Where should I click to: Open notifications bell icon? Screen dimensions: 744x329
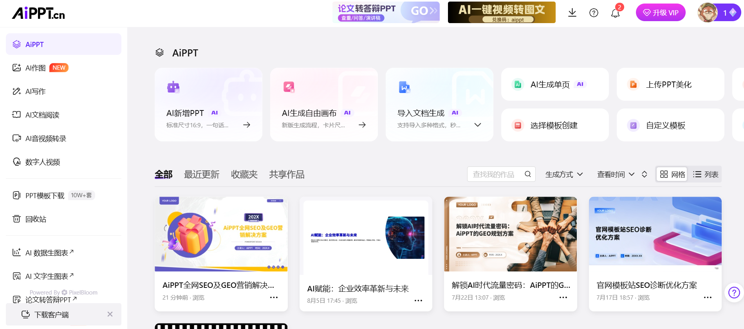click(615, 13)
